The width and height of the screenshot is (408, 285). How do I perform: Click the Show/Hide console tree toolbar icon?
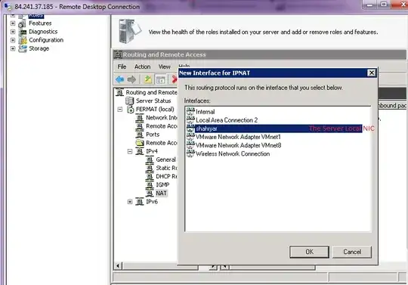coord(160,79)
